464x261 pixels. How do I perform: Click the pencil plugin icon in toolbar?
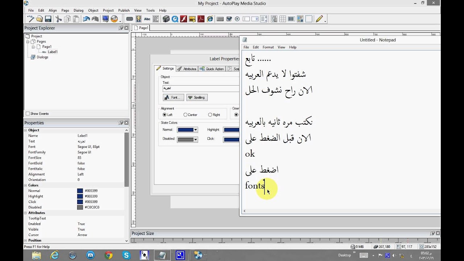pyautogui.click(x=319, y=19)
